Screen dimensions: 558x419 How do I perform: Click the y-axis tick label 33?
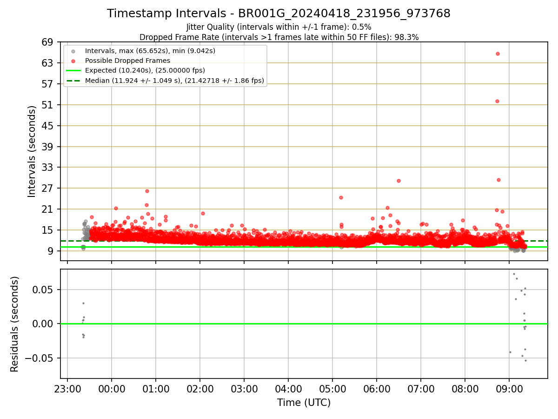pos(48,168)
